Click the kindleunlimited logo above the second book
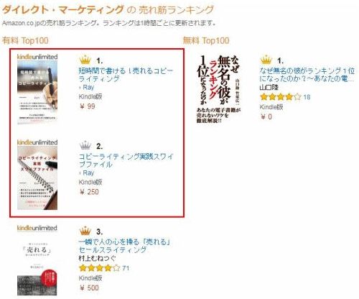 coord(37,142)
